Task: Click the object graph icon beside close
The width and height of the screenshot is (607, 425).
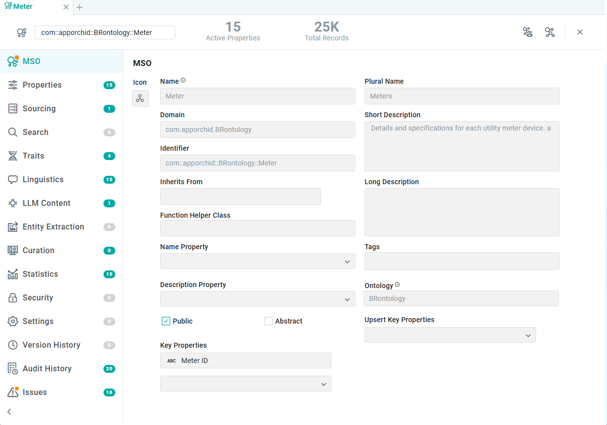Action: point(550,33)
